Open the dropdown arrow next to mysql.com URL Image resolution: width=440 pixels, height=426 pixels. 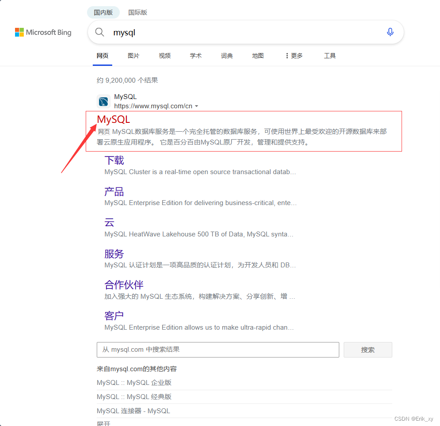[x=197, y=106]
